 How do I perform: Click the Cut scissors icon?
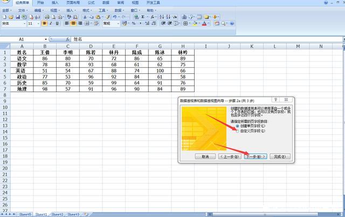85,17
